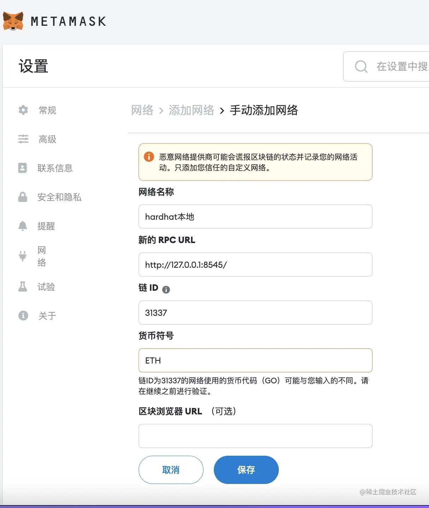Click the 取消 button
This screenshot has width=429, height=508.
coord(171,470)
